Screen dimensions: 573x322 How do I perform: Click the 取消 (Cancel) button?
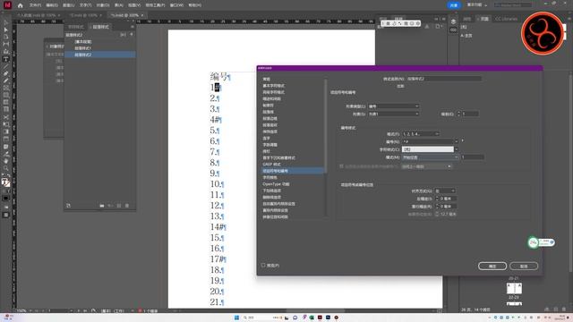[x=524, y=267]
